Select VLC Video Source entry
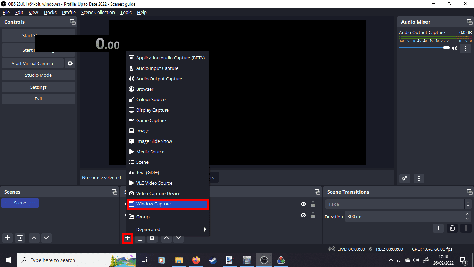 pyautogui.click(x=168, y=183)
